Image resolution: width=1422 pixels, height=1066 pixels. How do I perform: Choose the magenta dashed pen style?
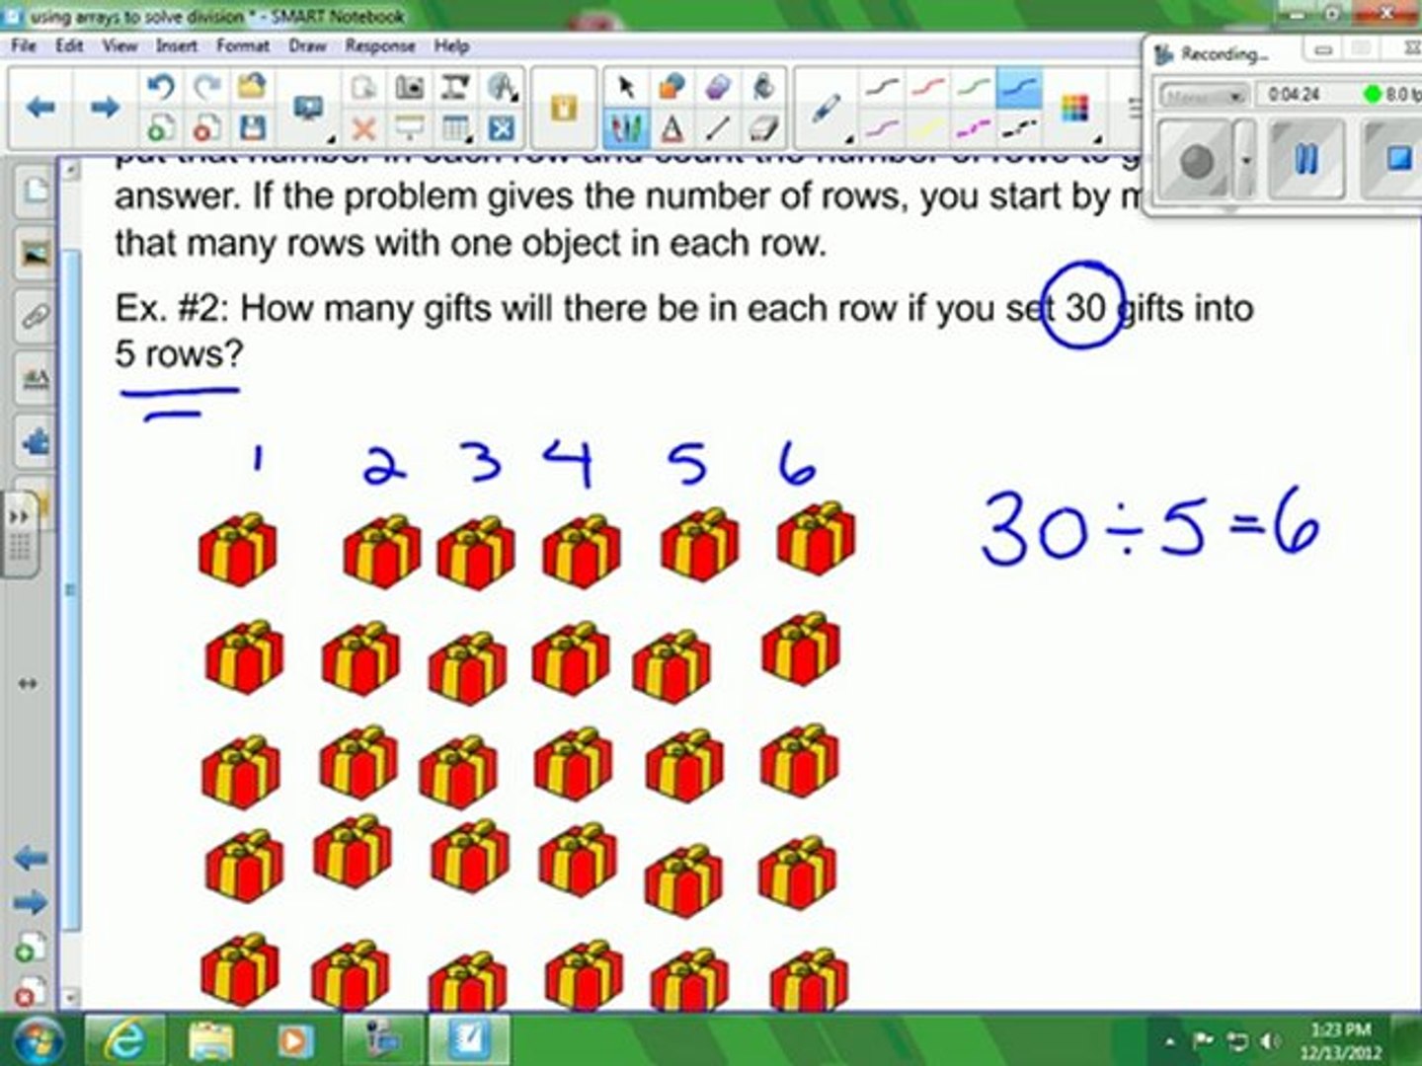974,127
